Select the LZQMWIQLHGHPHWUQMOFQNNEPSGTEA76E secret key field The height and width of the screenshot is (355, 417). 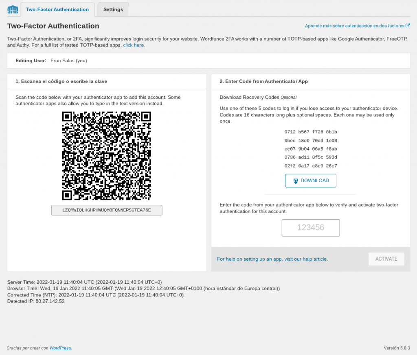tap(107, 210)
